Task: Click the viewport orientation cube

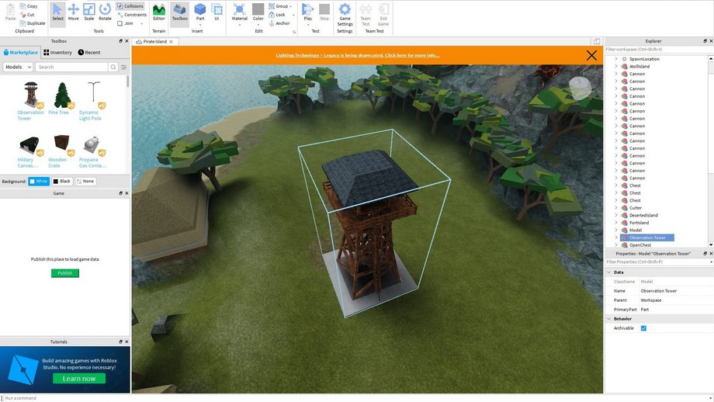Action: [x=580, y=88]
